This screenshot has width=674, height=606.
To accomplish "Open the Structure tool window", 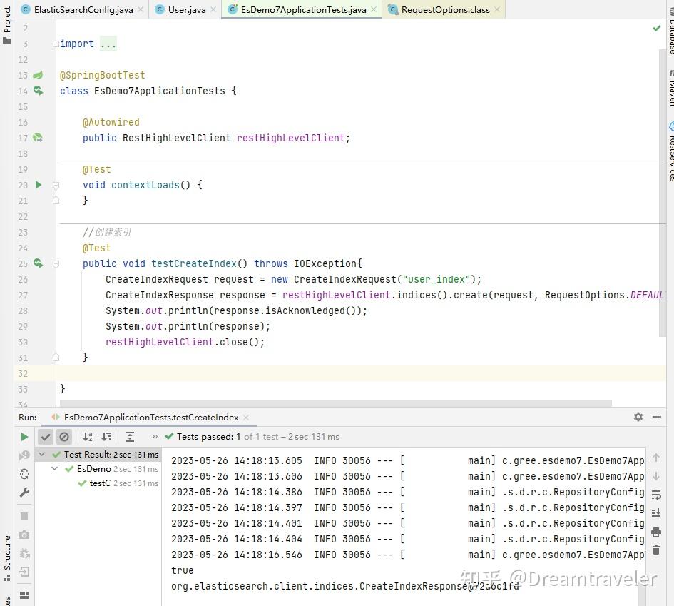I will click(x=7, y=553).
